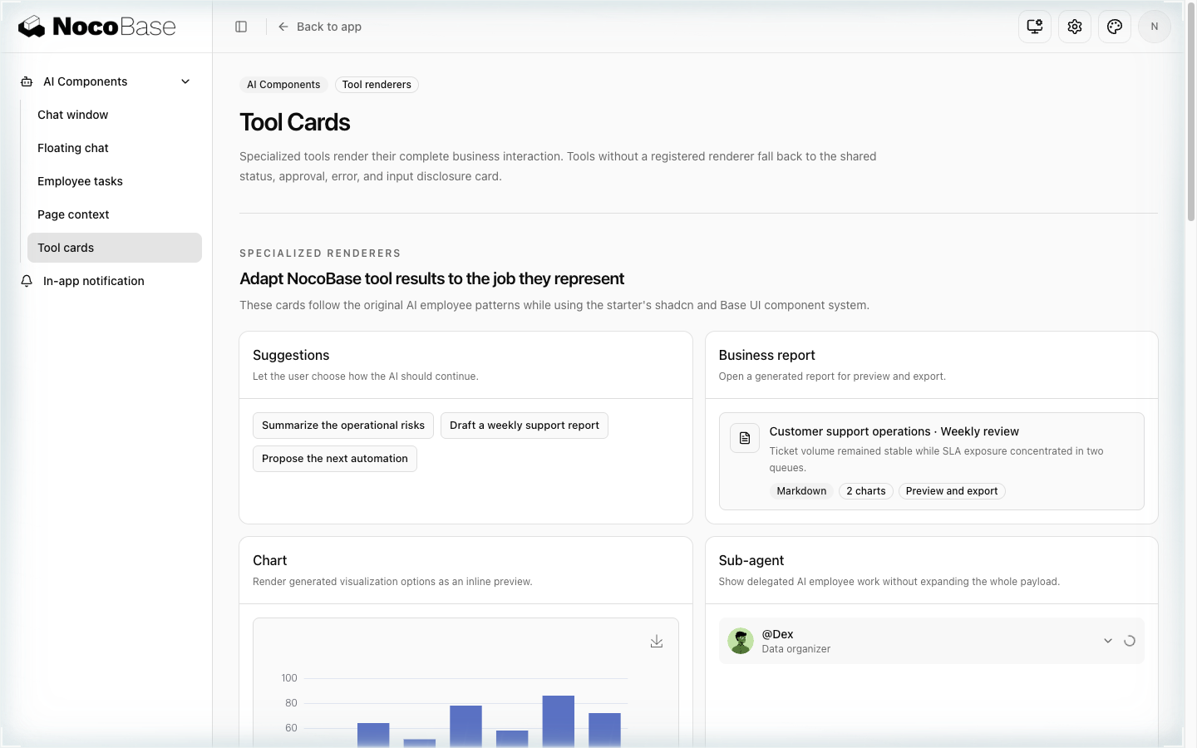This screenshot has height=748, width=1197.
Task: Click the NocoBase logo
Action: coord(97,27)
